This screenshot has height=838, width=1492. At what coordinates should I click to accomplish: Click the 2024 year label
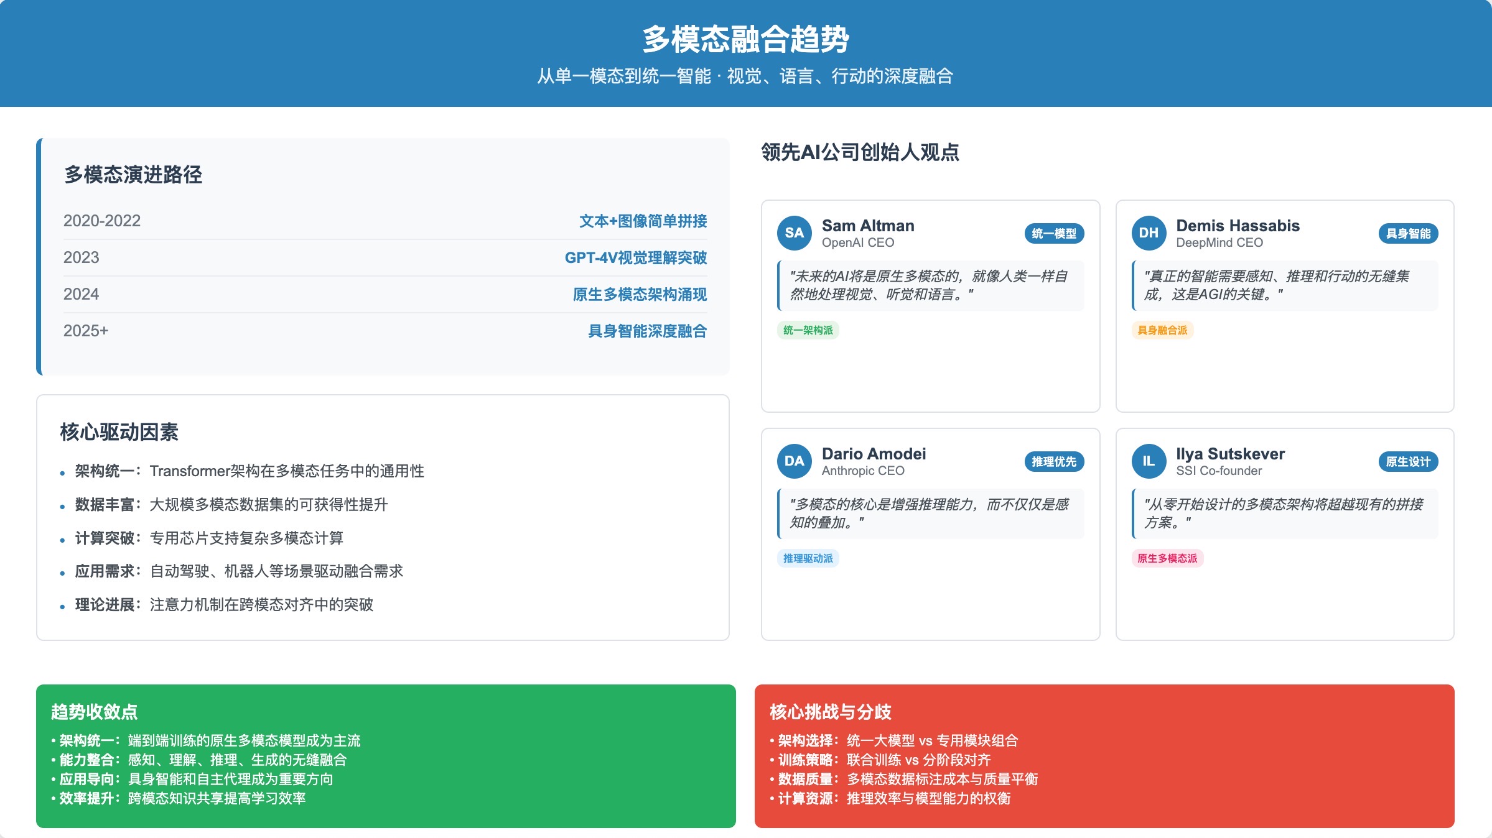[x=82, y=295]
